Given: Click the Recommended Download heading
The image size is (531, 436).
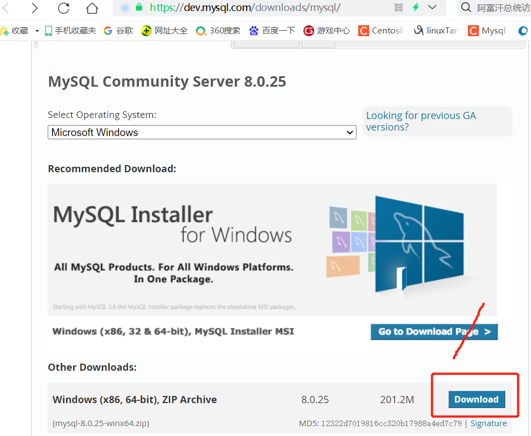Looking at the screenshot, I should 112,168.
